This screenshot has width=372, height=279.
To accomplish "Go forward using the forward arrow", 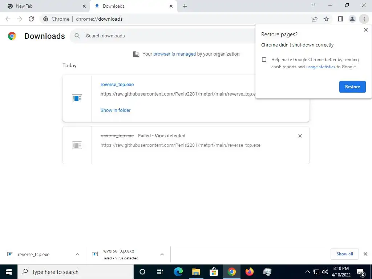I will (x=20, y=19).
